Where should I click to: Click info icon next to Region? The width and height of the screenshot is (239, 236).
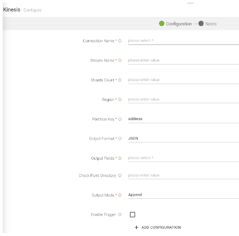coord(120,100)
